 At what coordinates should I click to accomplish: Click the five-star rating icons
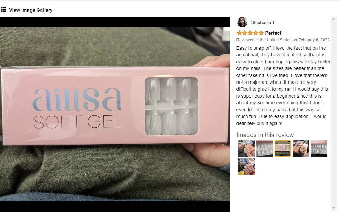pos(250,33)
